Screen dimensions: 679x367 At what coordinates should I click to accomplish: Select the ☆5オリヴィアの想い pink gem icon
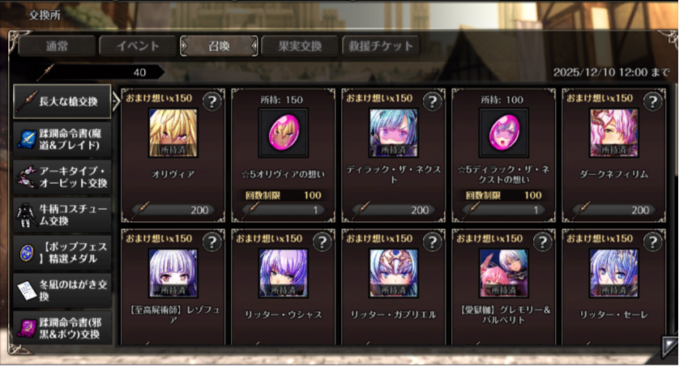tap(284, 133)
